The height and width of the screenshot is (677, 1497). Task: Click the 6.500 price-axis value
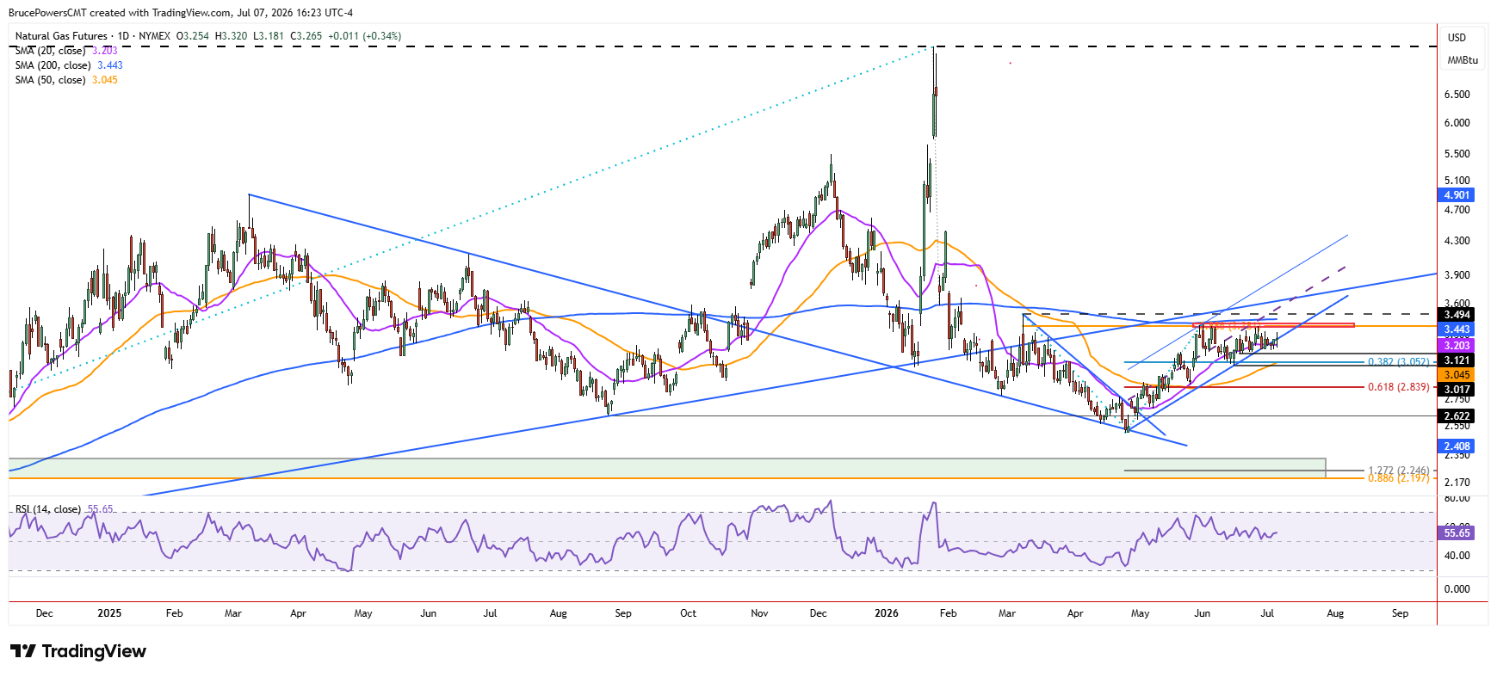[1457, 95]
